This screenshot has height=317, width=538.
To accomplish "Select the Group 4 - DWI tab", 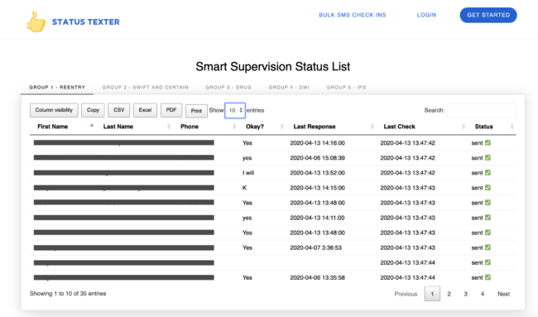I will pos(289,87).
